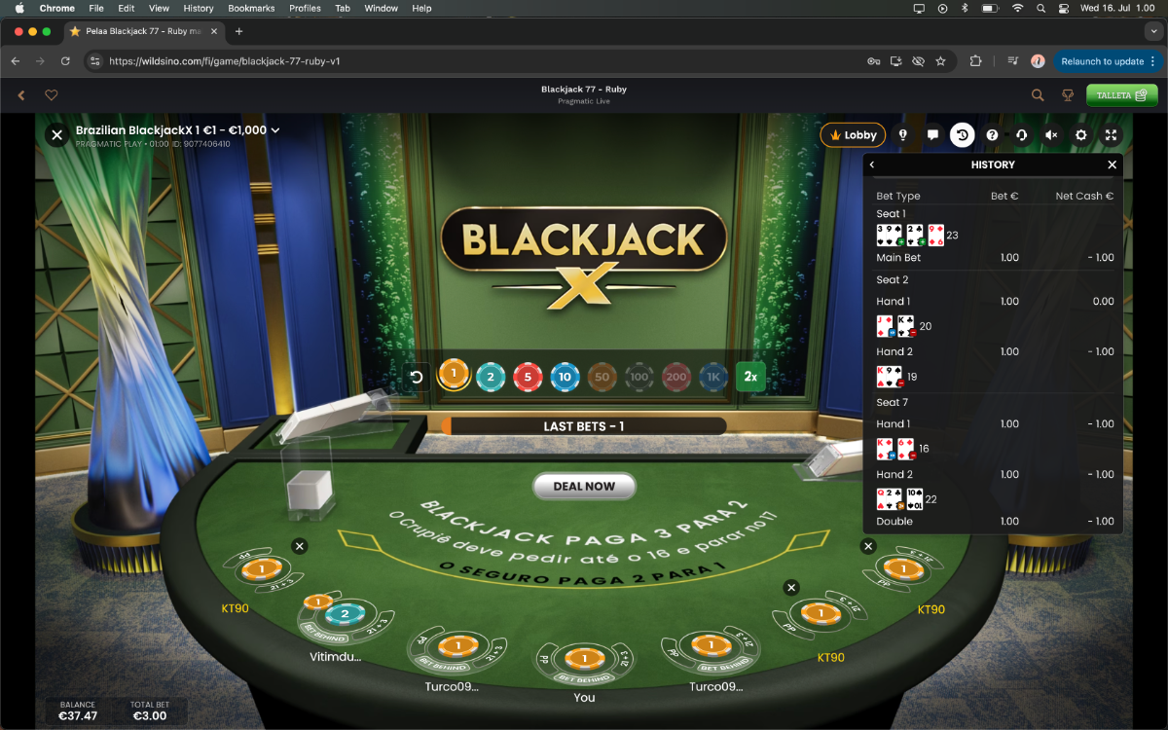Click the address bar URL
Screen dimensions: 1168x730
tap(225, 60)
